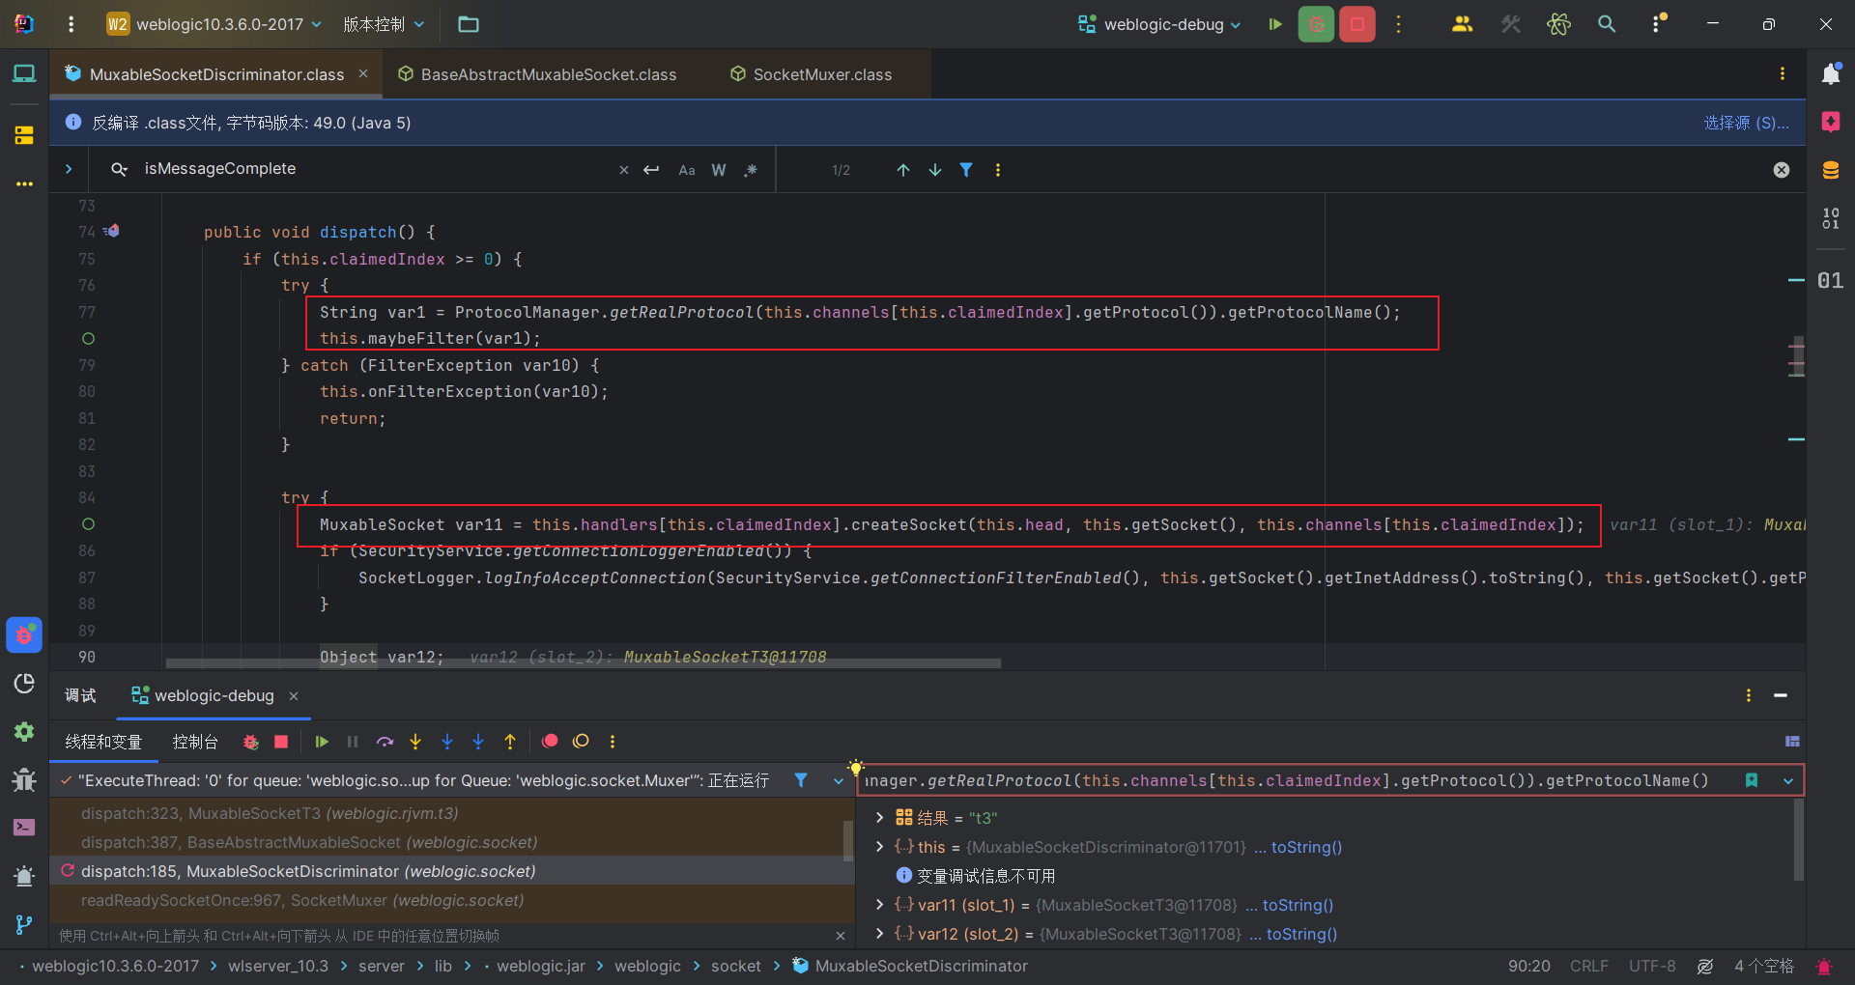
Task: Click the yellow Step Into arrow
Action: (415, 742)
